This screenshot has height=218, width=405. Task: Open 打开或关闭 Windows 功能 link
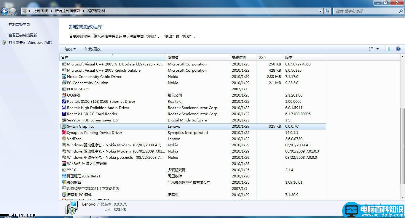(x=30, y=43)
